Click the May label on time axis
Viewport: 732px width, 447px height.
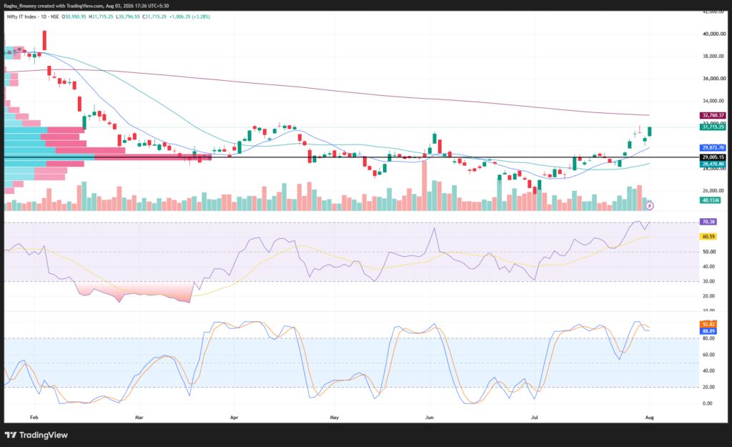(x=335, y=418)
